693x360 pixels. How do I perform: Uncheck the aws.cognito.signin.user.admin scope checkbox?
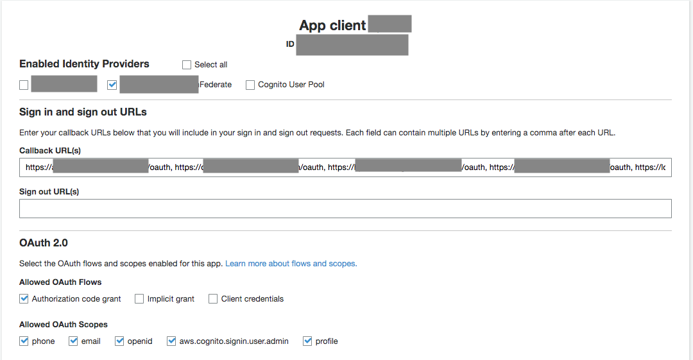click(171, 341)
